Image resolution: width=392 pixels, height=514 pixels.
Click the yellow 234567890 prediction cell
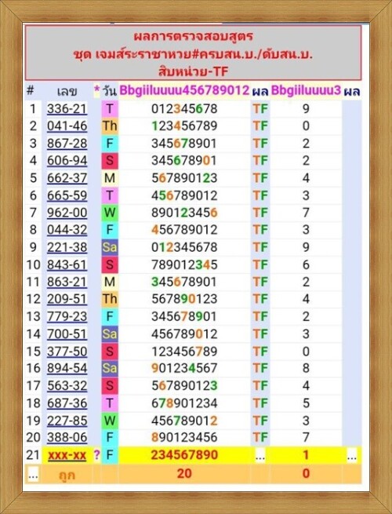point(184,455)
